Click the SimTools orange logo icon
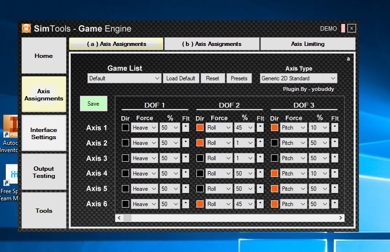The height and width of the screenshot is (252, 390). (x=26, y=28)
